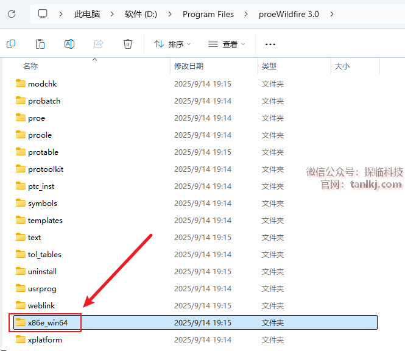405x351 pixels.
Task: Click the proe folder icon
Action: point(21,118)
